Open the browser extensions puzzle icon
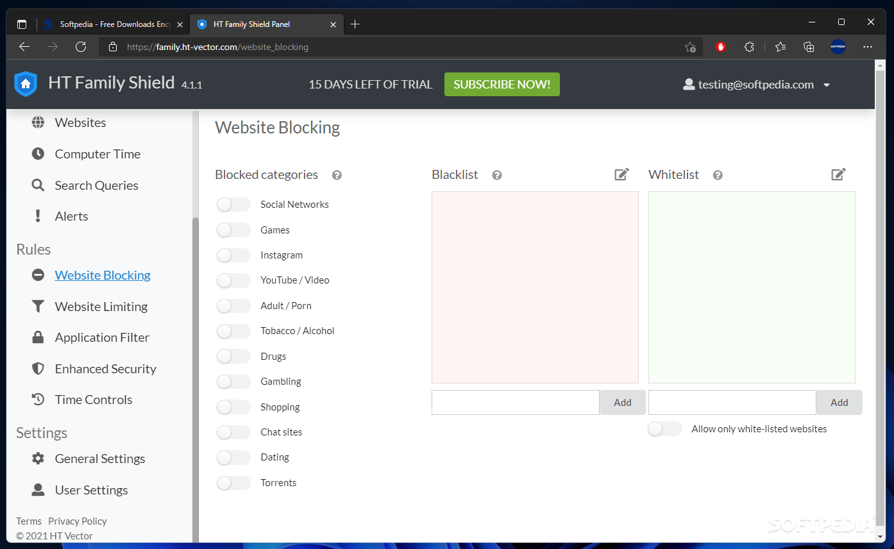The width and height of the screenshot is (894, 549). 749,47
